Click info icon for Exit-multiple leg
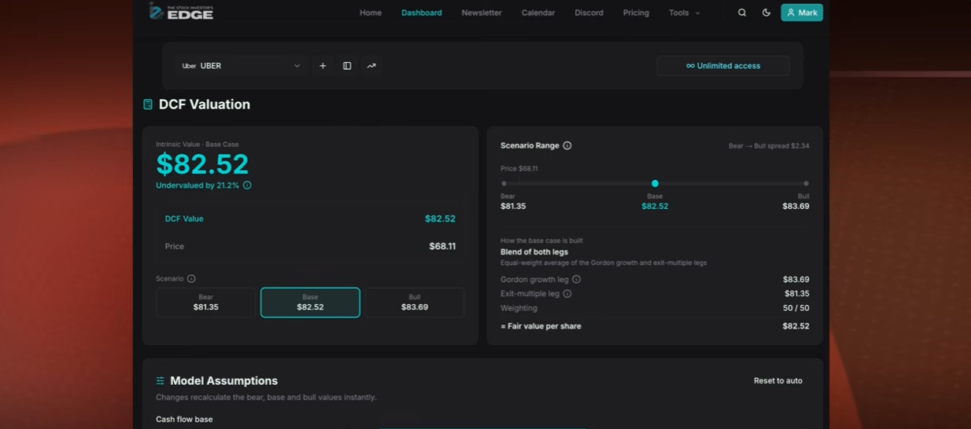 point(567,294)
